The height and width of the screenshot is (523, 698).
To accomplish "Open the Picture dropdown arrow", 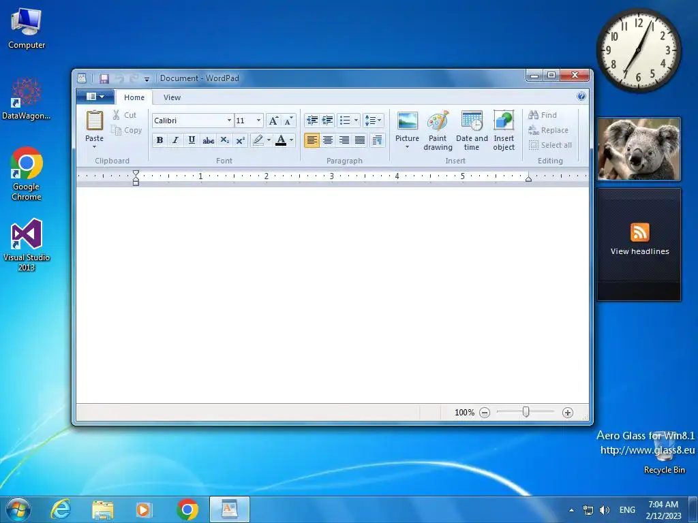I will click(x=408, y=147).
